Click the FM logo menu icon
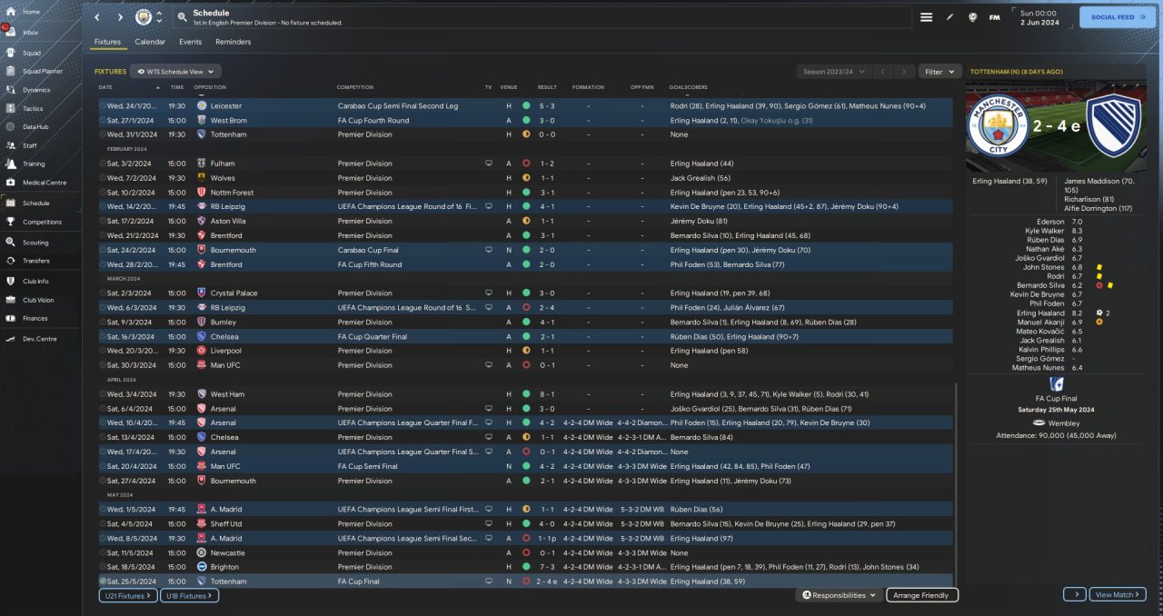Viewport: 1163px width, 616px height. point(995,17)
